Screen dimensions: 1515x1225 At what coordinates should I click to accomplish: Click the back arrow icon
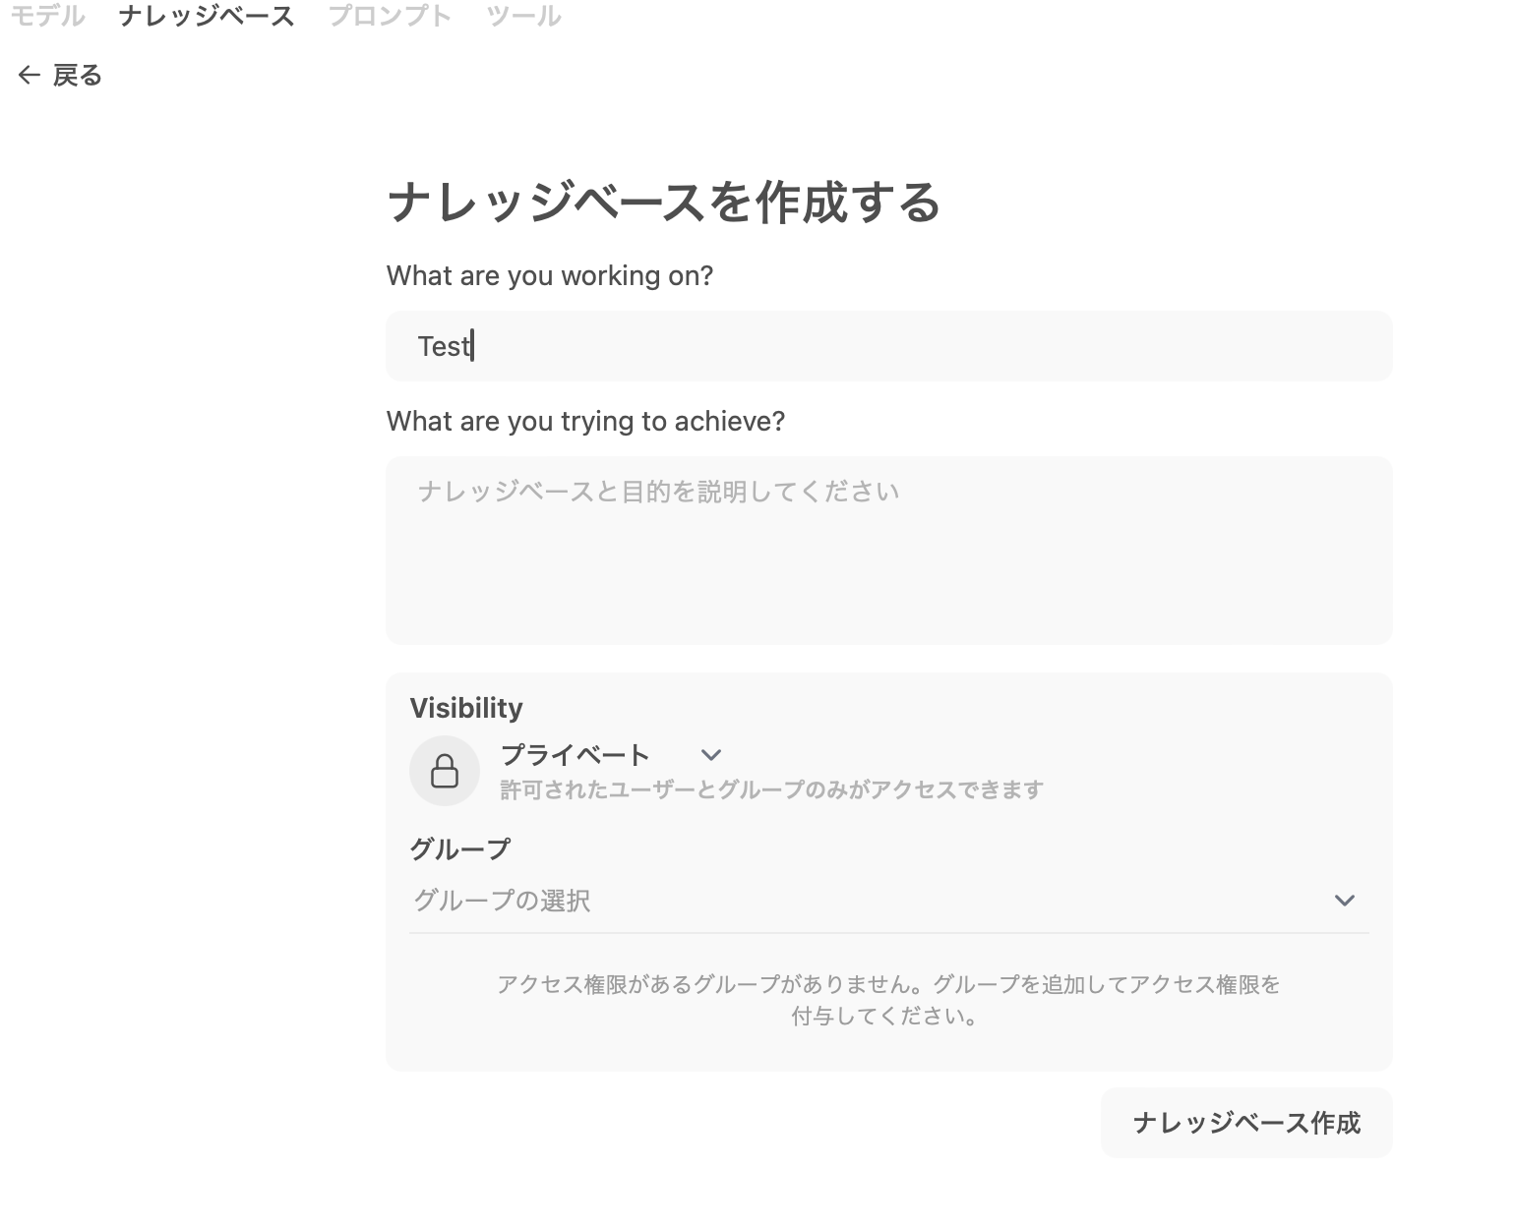(29, 76)
